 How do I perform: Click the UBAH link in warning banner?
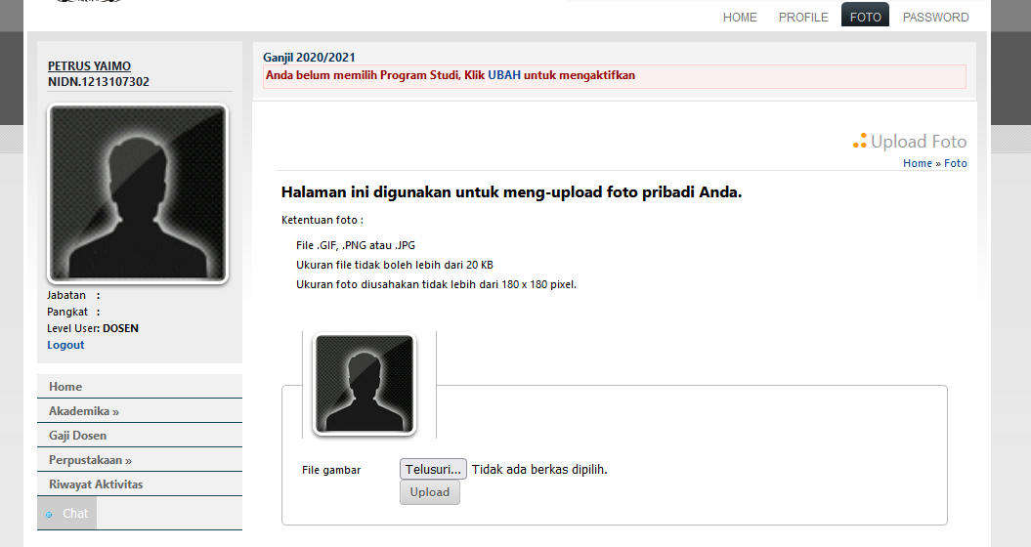click(504, 75)
